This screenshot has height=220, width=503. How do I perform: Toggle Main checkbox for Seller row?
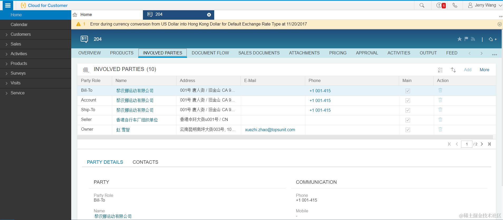click(408, 120)
